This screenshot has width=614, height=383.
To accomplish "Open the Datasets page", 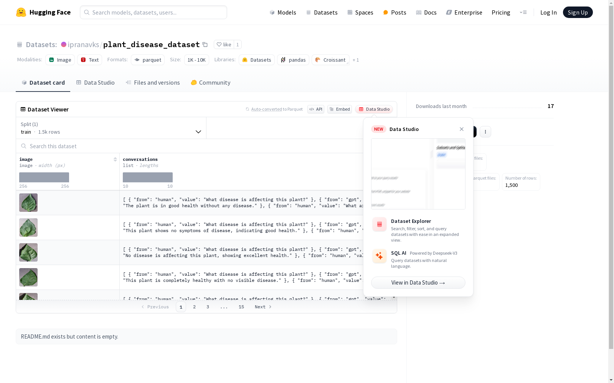I will coord(322,12).
